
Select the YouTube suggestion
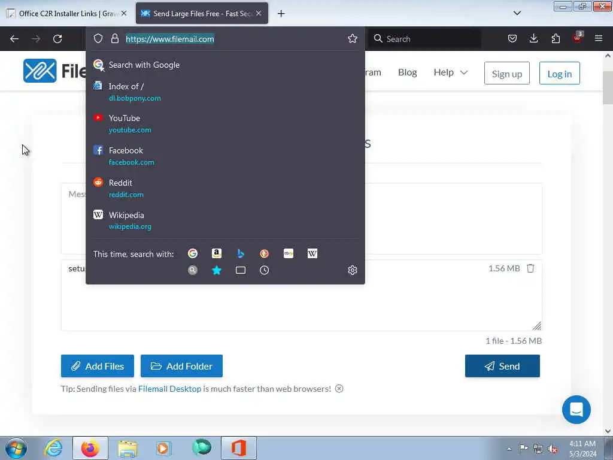[225, 123]
